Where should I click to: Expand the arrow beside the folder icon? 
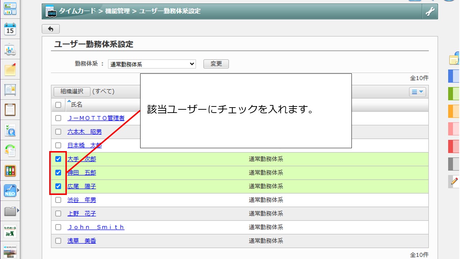click(x=18, y=210)
